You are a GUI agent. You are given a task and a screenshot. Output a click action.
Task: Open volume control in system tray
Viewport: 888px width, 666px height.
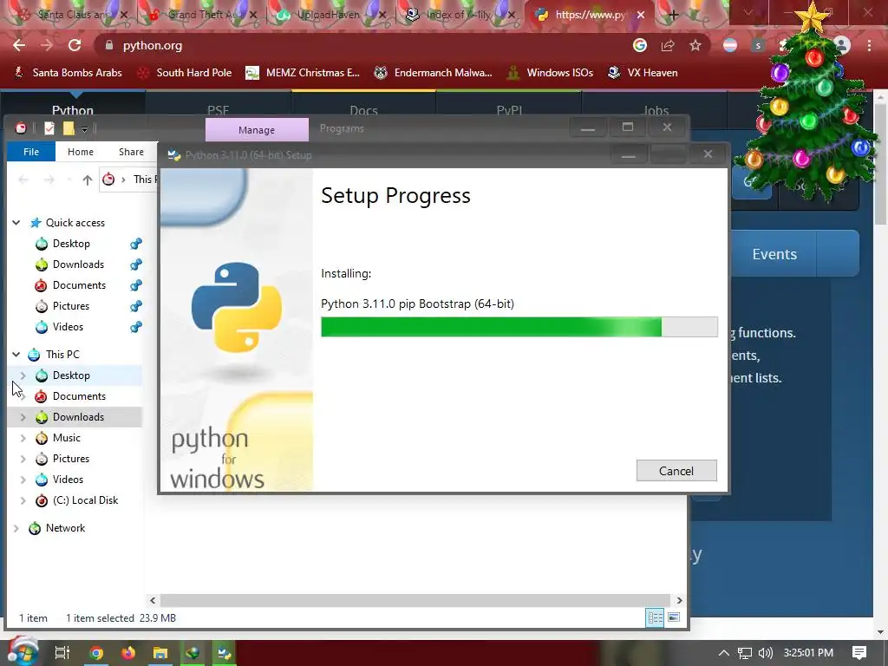(x=765, y=653)
